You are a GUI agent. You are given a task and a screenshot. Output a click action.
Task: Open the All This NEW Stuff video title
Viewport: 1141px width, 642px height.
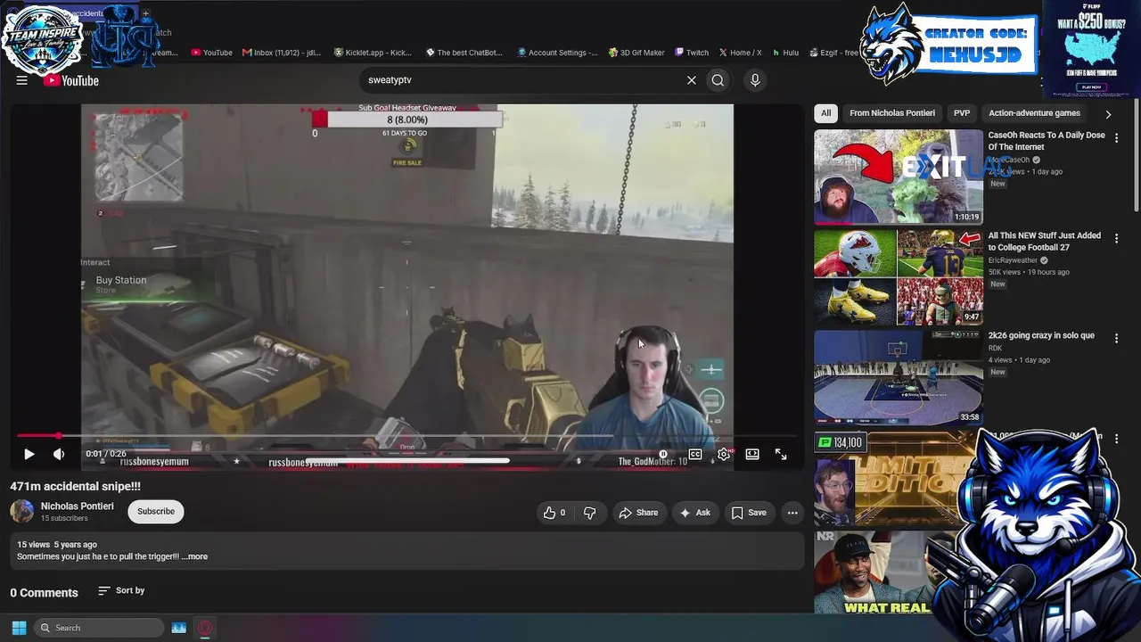1045,242
